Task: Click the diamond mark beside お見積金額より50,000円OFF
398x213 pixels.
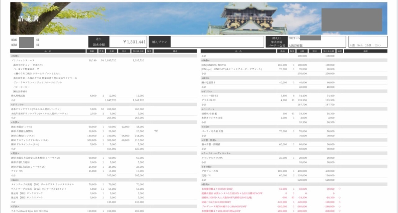Action: coord(339,188)
